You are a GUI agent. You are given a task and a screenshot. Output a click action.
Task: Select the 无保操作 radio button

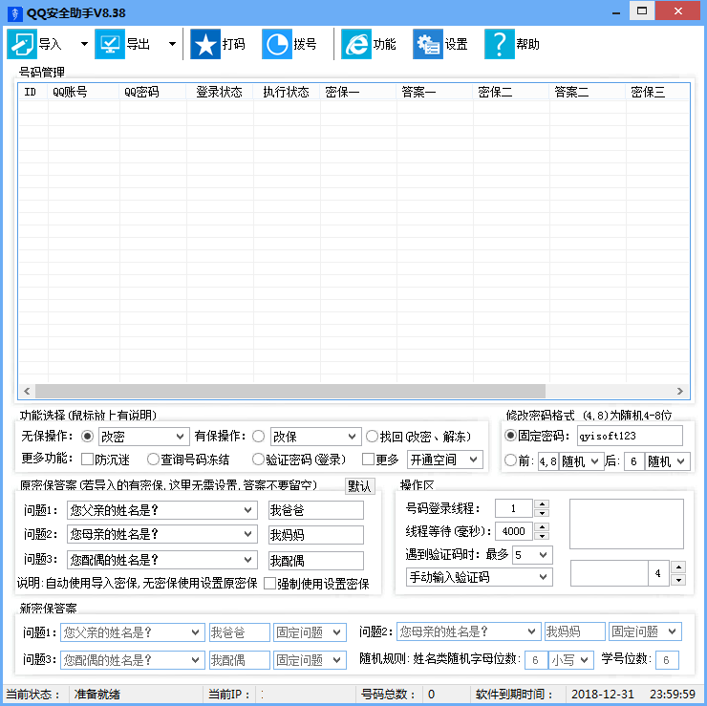pos(88,436)
